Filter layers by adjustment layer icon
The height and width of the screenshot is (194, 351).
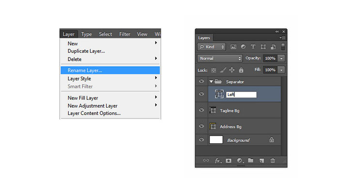coord(243,47)
